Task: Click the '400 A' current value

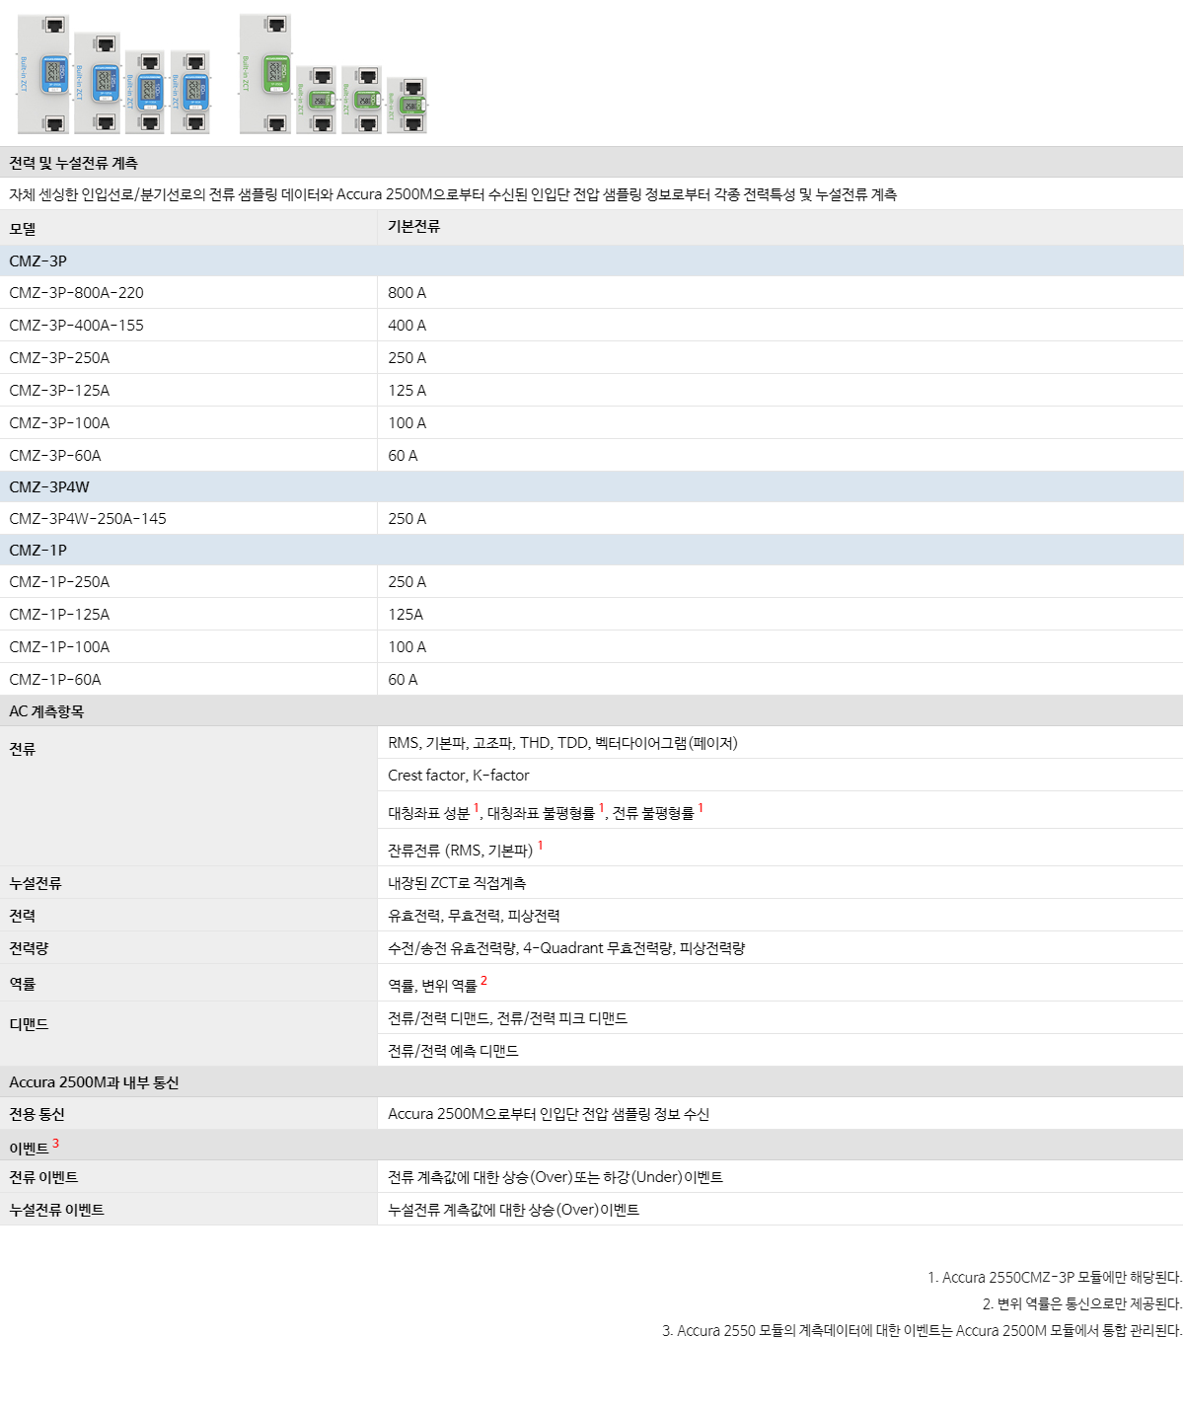Action: click(x=407, y=326)
